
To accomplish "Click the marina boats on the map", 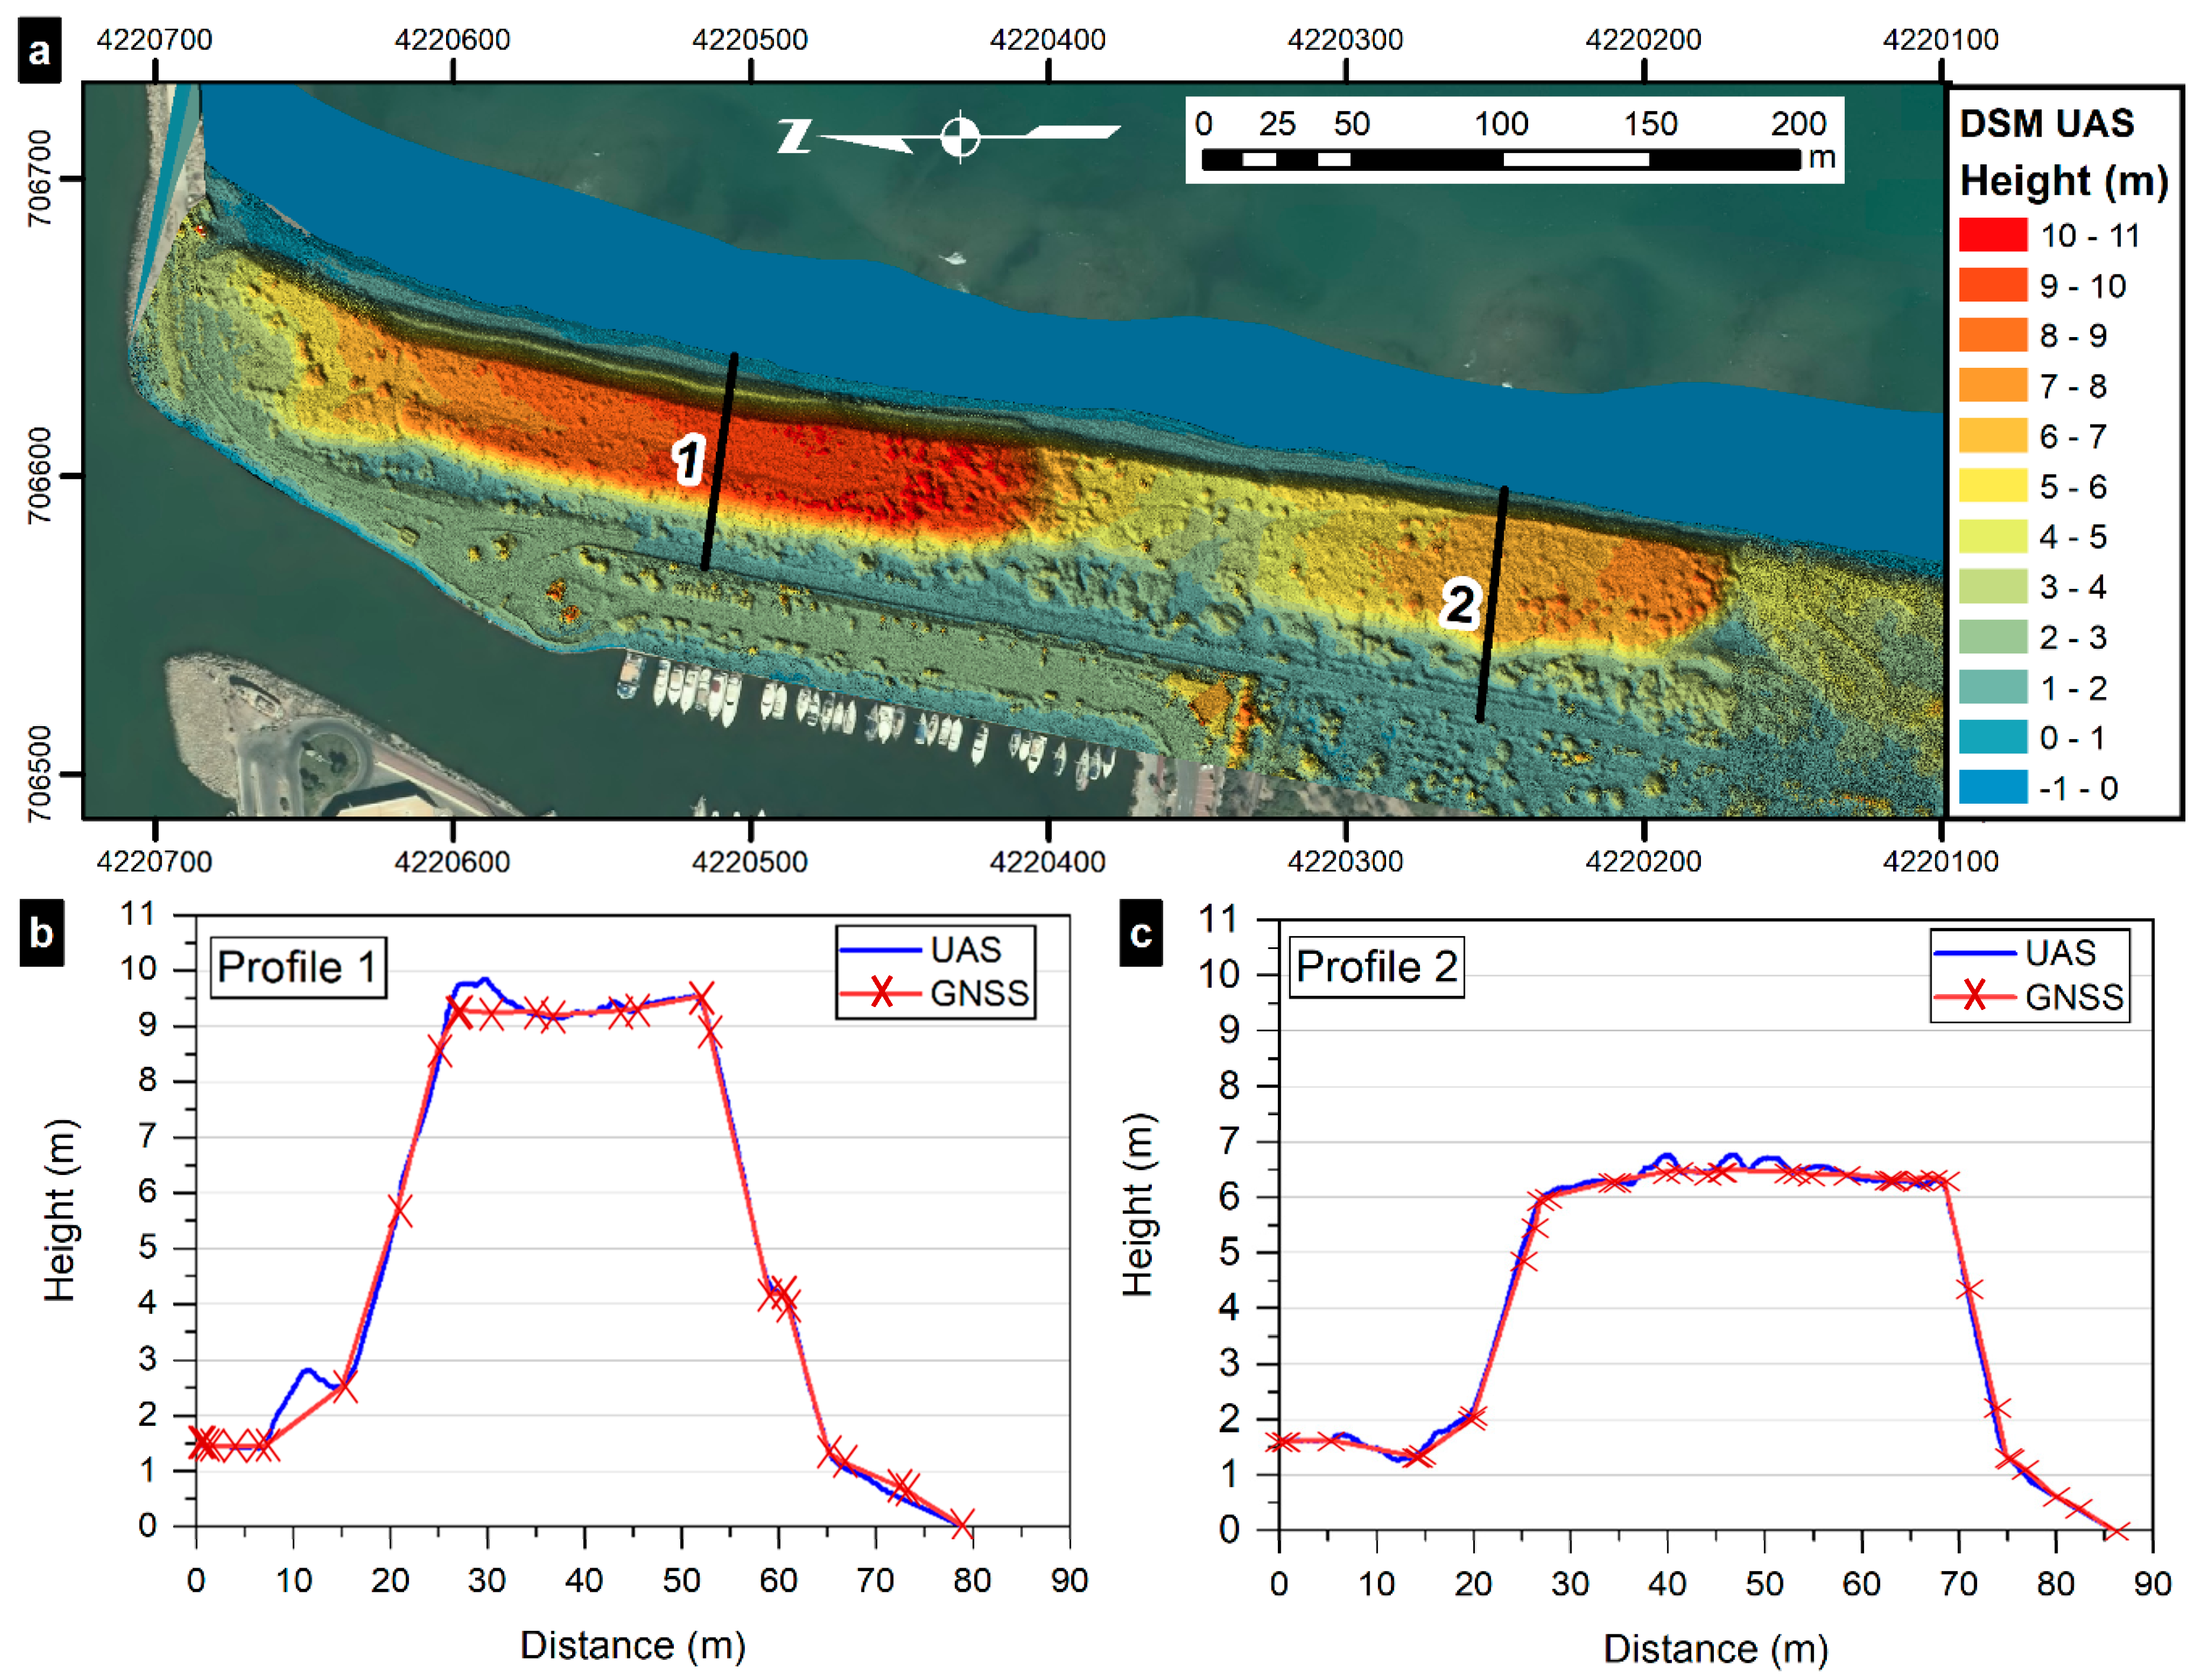I will point(866,718).
